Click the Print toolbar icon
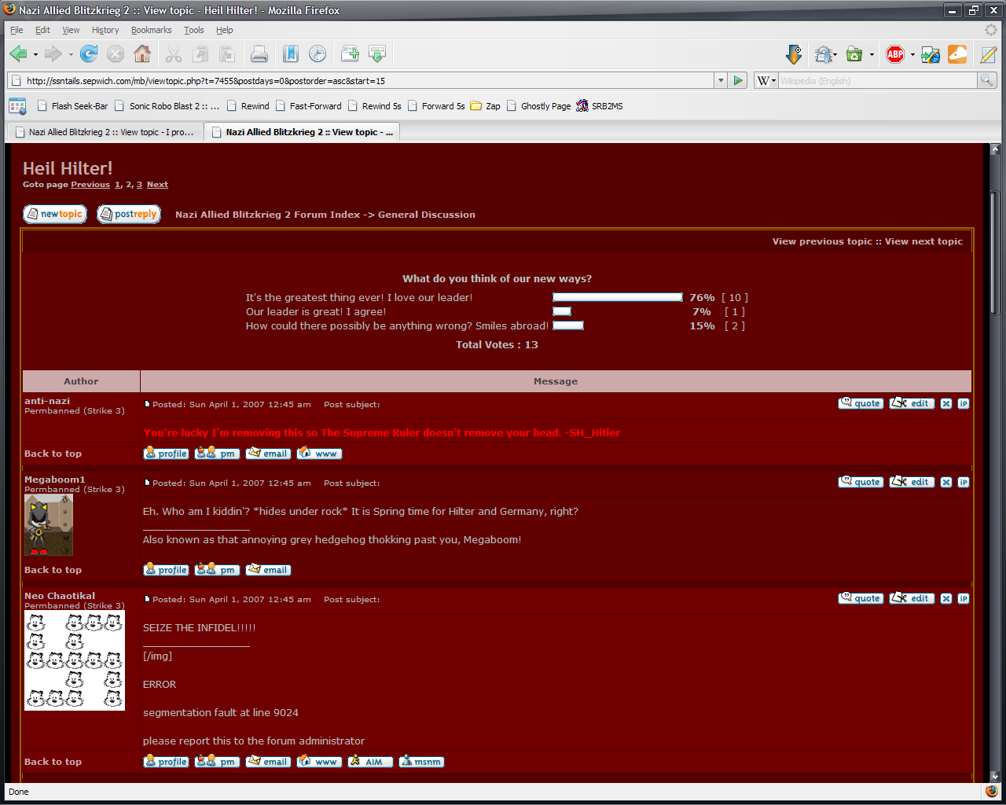This screenshot has width=1006, height=805. pyautogui.click(x=259, y=54)
